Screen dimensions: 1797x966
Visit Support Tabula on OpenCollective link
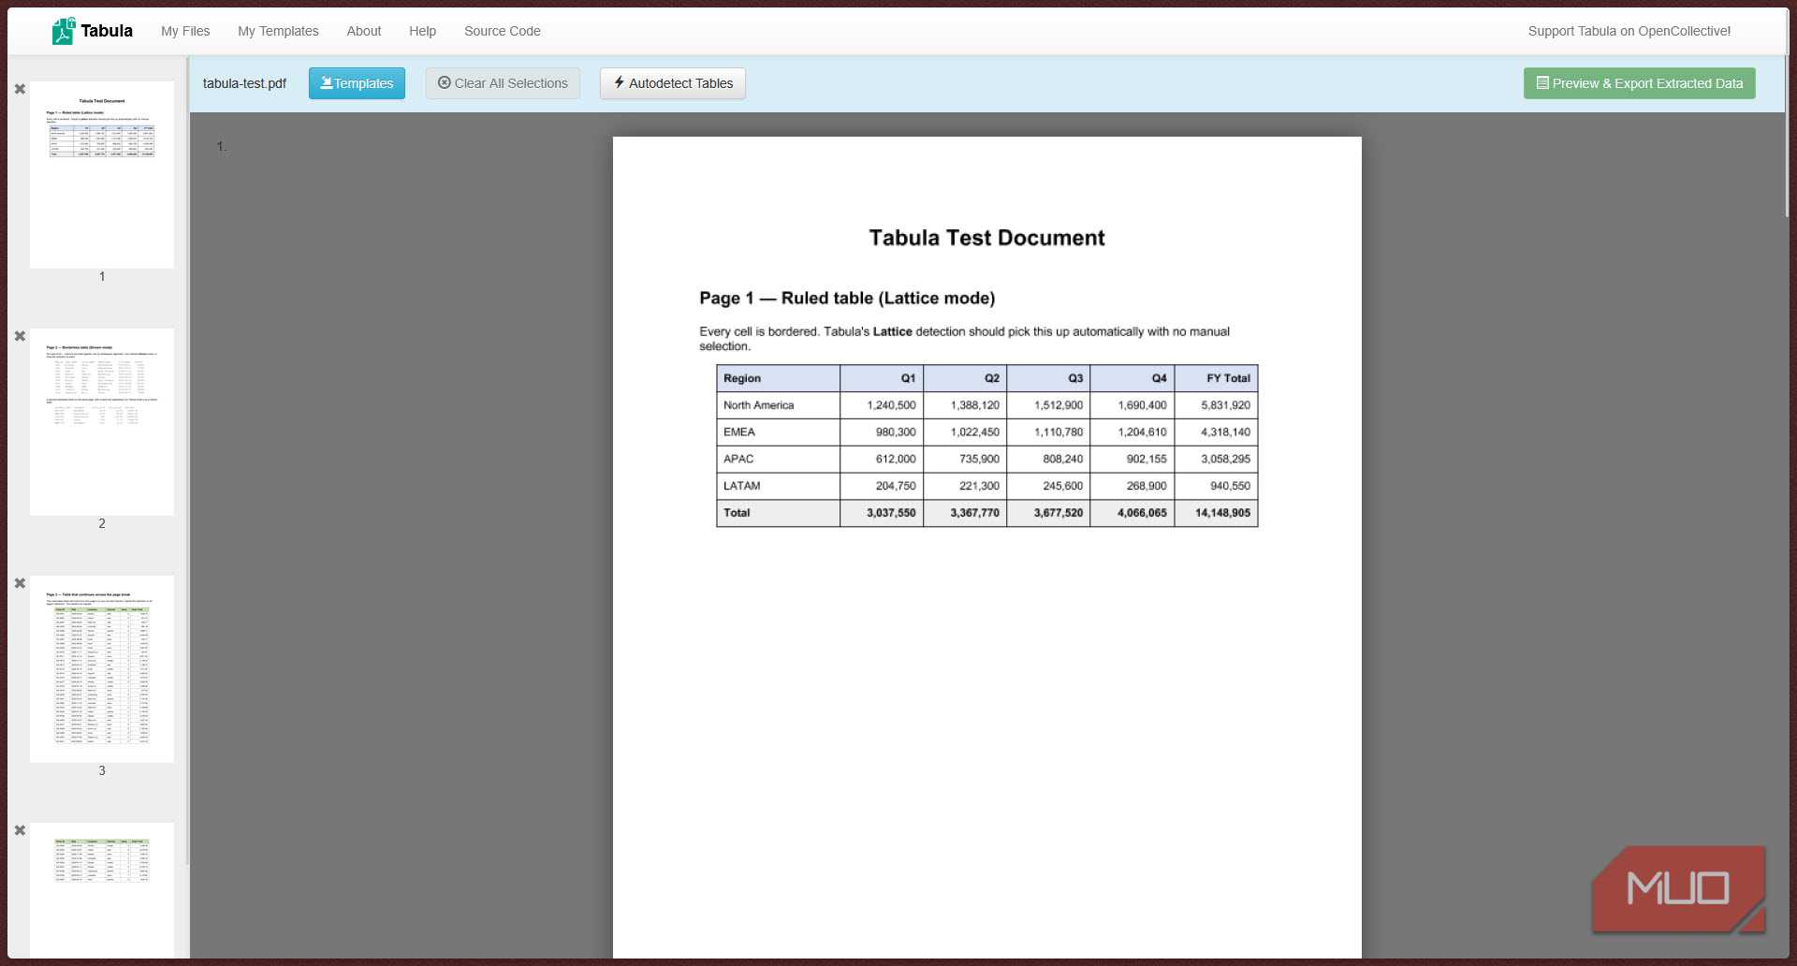[x=1629, y=31]
